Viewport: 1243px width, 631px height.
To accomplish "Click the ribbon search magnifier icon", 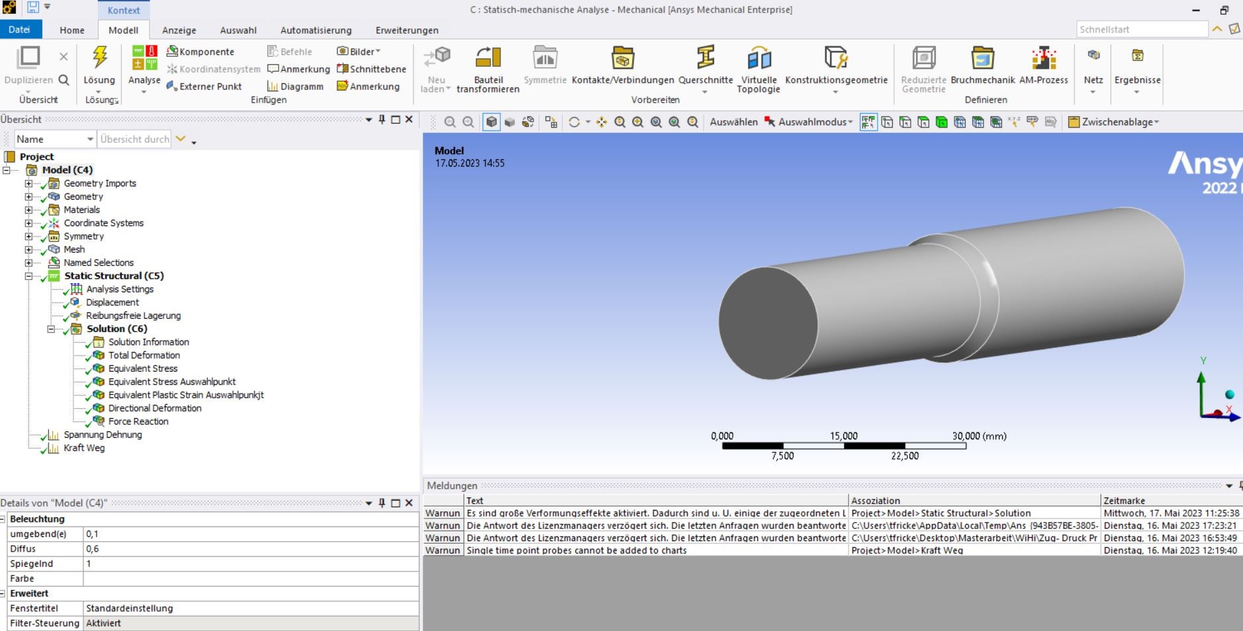I will click(64, 80).
